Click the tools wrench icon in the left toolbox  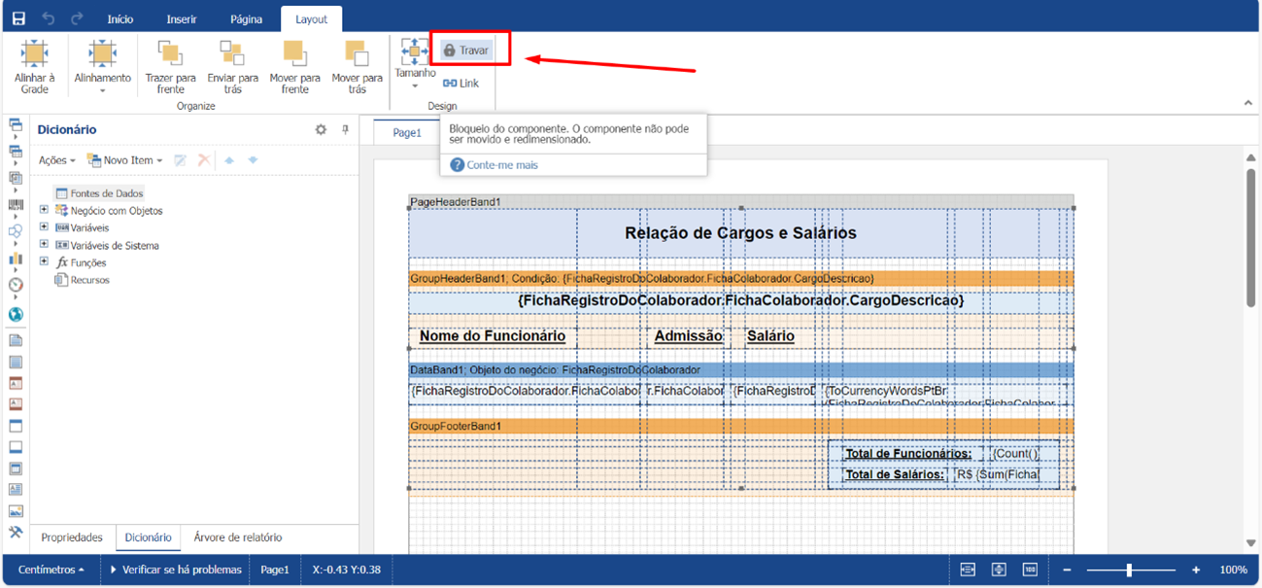click(x=16, y=532)
